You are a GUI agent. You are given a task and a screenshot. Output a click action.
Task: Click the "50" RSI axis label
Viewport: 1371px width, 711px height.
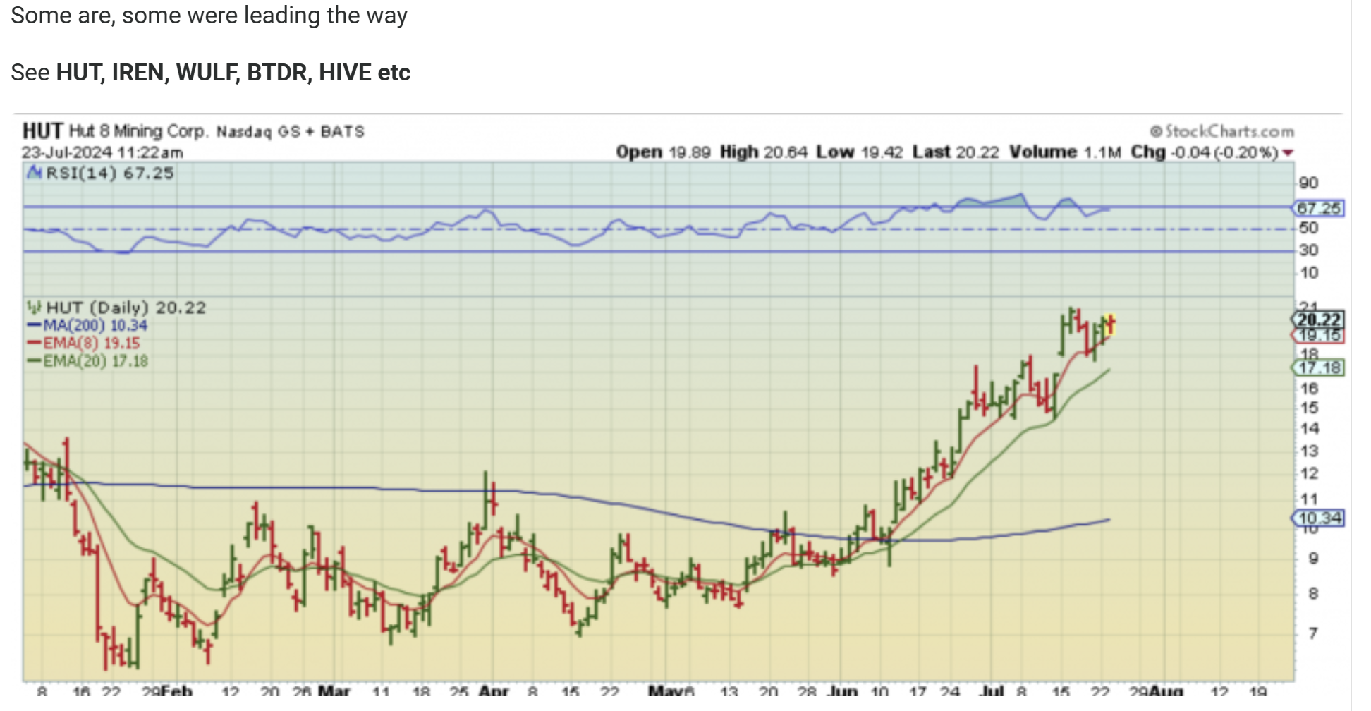[x=1309, y=228]
